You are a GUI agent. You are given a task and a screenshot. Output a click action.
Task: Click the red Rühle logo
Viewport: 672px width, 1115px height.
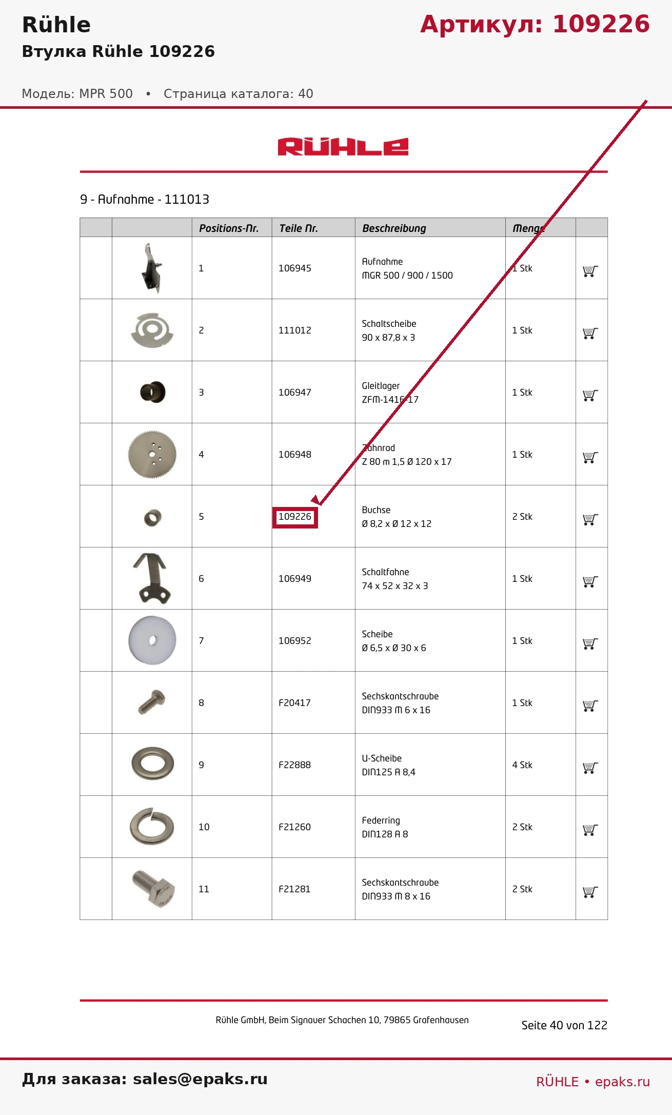pyautogui.click(x=343, y=147)
